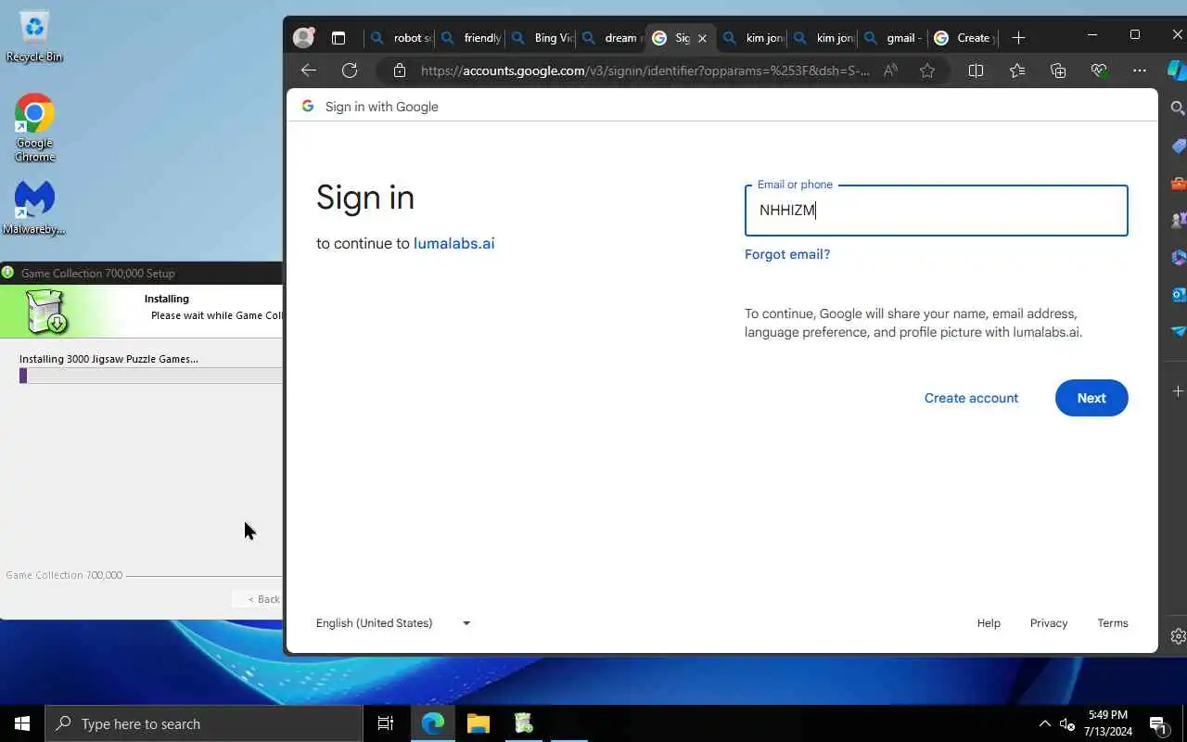Toggle split screen view in Edge
The image size is (1187, 742).
click(976, 70)
